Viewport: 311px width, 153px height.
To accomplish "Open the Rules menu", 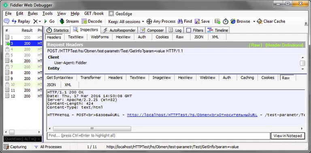I will pos(33,13).
